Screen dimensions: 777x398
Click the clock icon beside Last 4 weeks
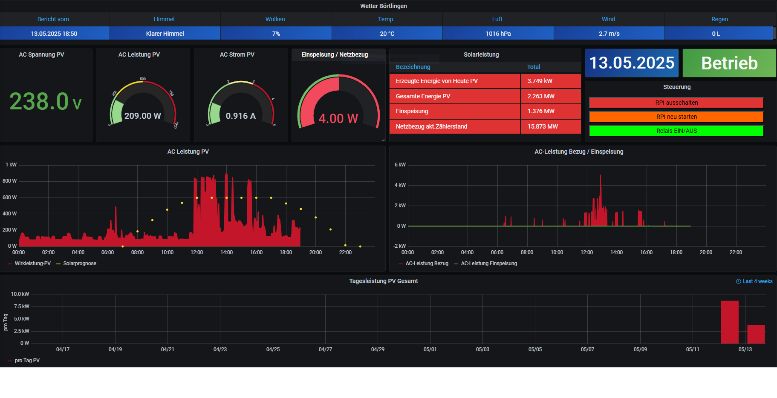tap(738, 281)
